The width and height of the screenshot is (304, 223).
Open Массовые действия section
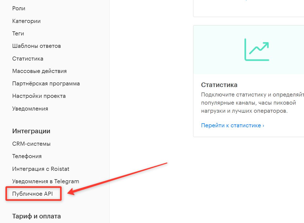[39, 71]
